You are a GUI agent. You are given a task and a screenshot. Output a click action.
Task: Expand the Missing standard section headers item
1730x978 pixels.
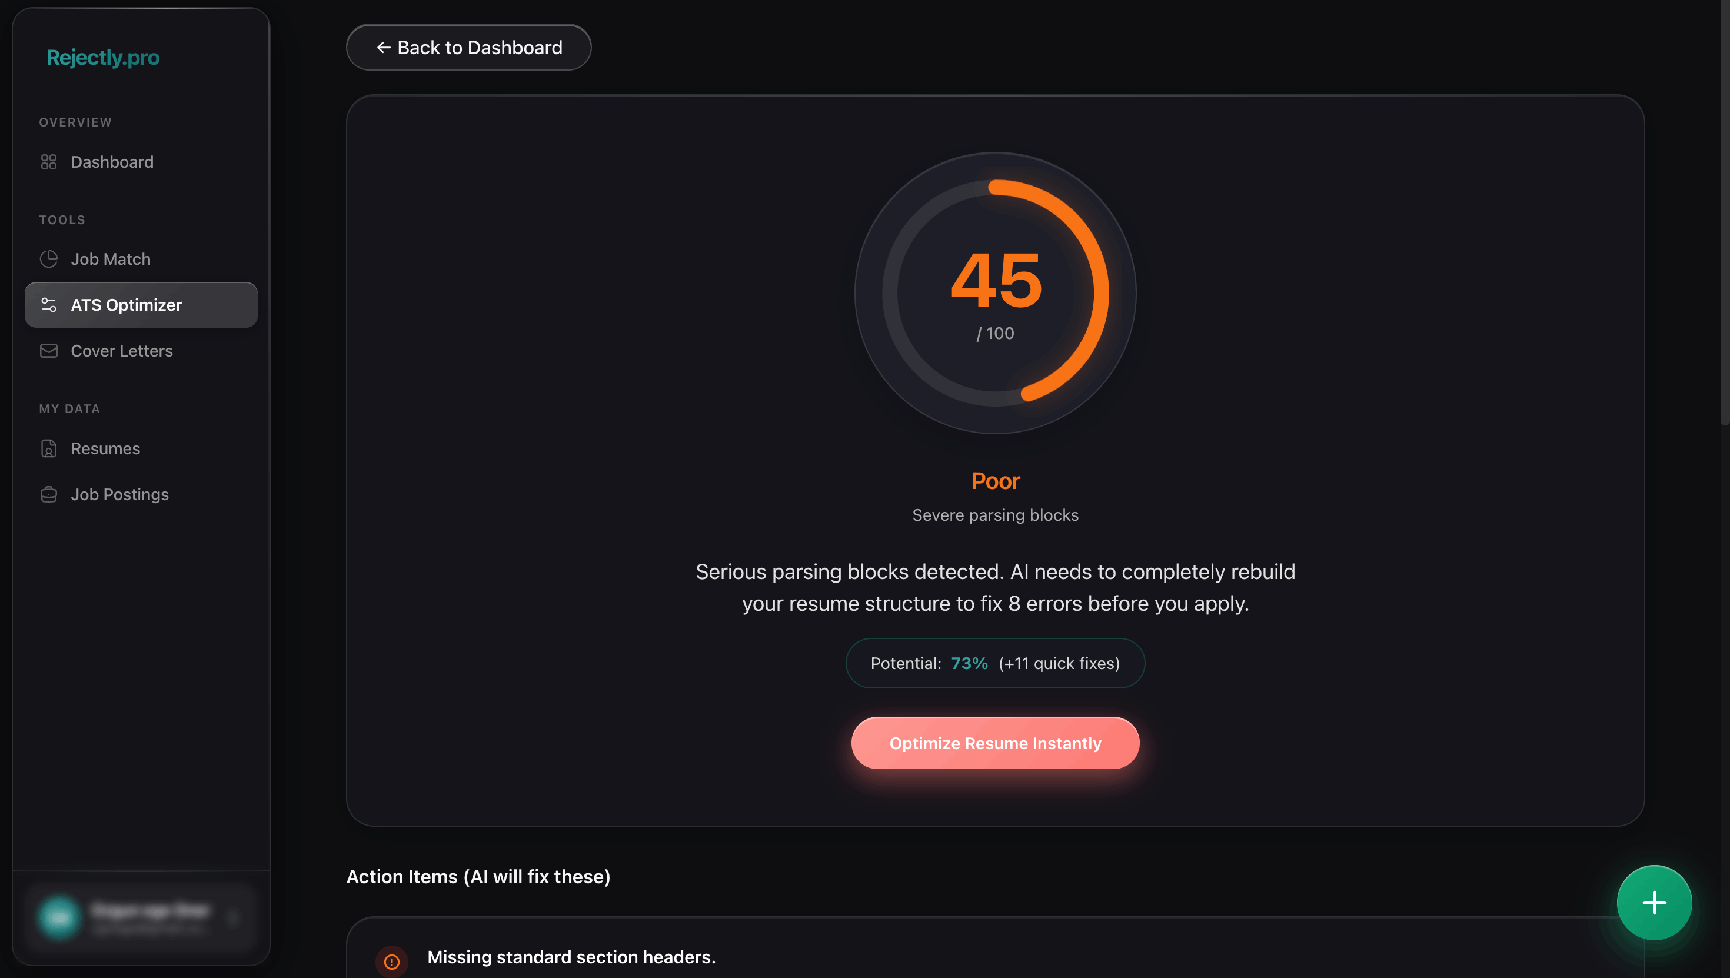571,957
